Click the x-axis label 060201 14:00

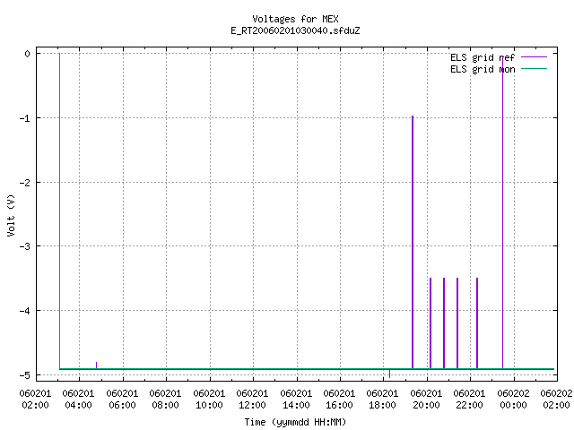tap(296, 400)
